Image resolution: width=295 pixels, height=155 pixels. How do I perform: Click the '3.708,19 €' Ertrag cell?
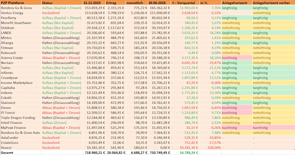(x=116, y=13)
